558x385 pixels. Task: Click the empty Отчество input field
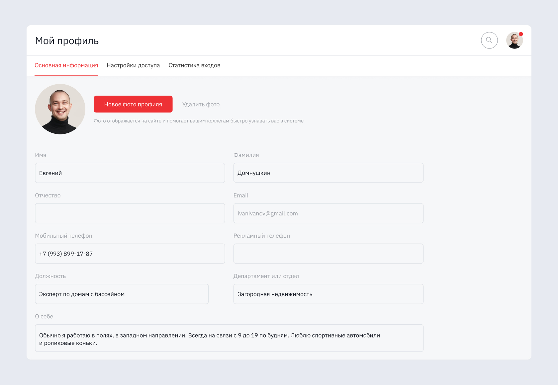[x=130, y=213]
